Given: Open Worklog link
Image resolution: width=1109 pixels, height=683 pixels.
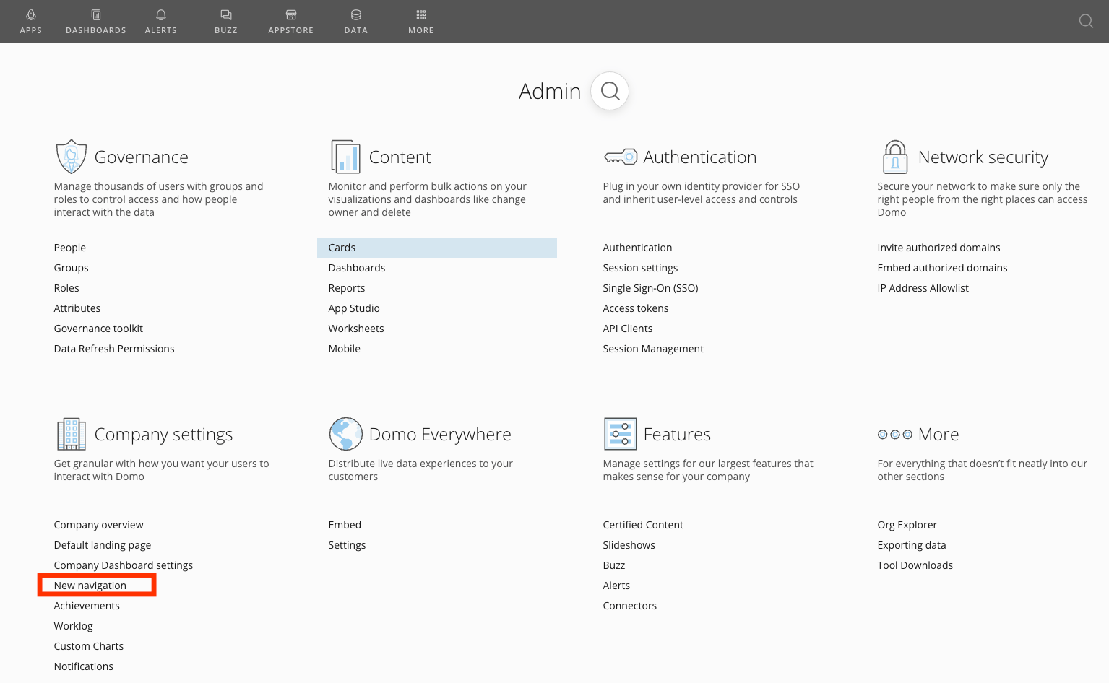Looking at the screenshot, I should 73,626.
